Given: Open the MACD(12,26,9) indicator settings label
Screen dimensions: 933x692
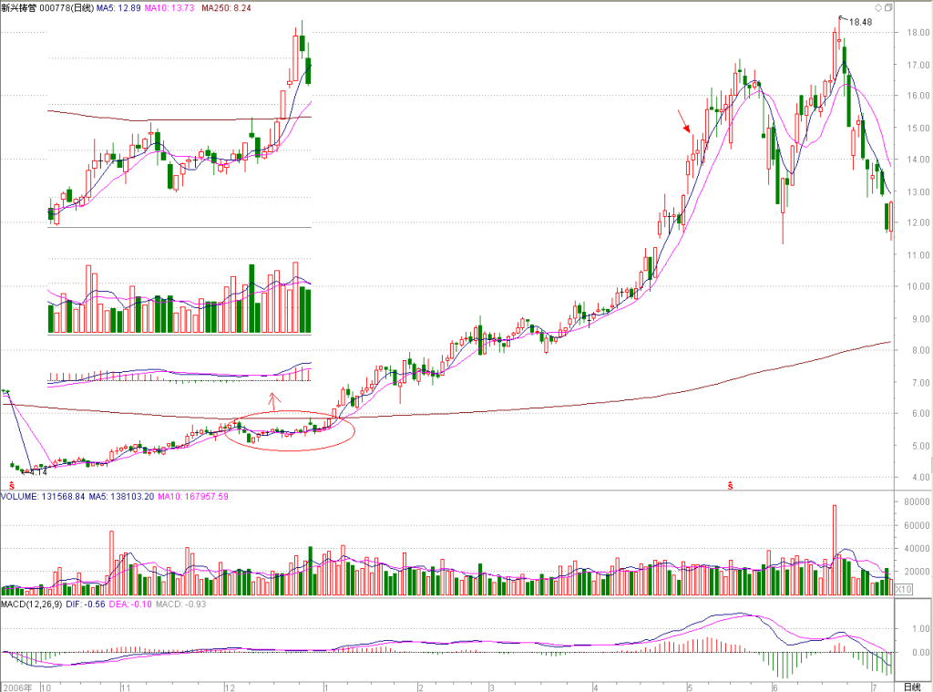Looking at the screenshot, I should coord(31,604).
